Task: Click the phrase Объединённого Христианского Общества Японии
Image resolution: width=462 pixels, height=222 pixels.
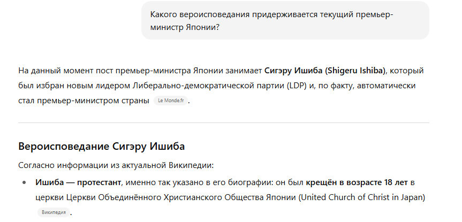Action: [197, 197]
